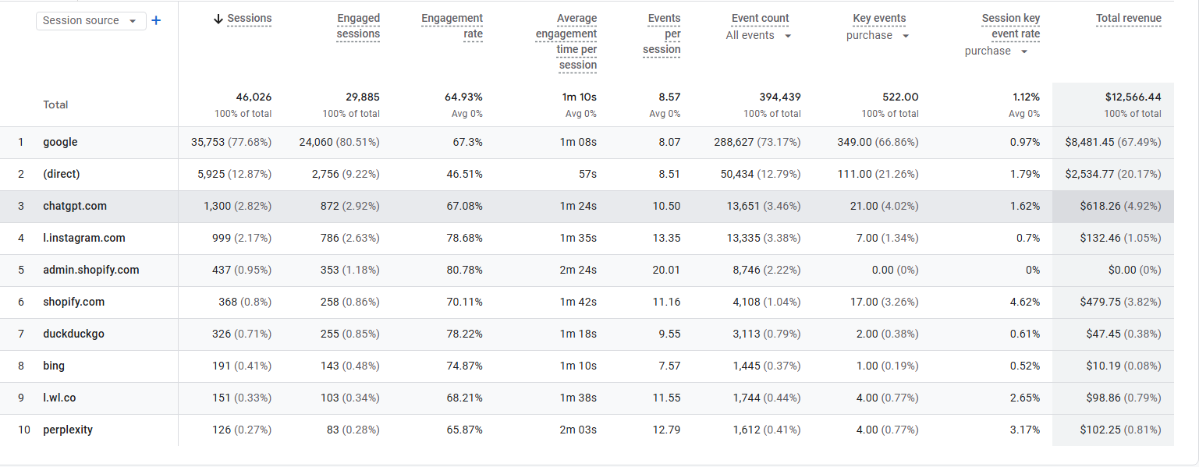Sort by Engaged sessions column header
The width and height of the screenshot is (1199, 467).
coord(358,26)
